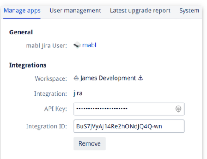The image size is (207, 159).
Task: Go to the System tab
Action: click(189, 11)
